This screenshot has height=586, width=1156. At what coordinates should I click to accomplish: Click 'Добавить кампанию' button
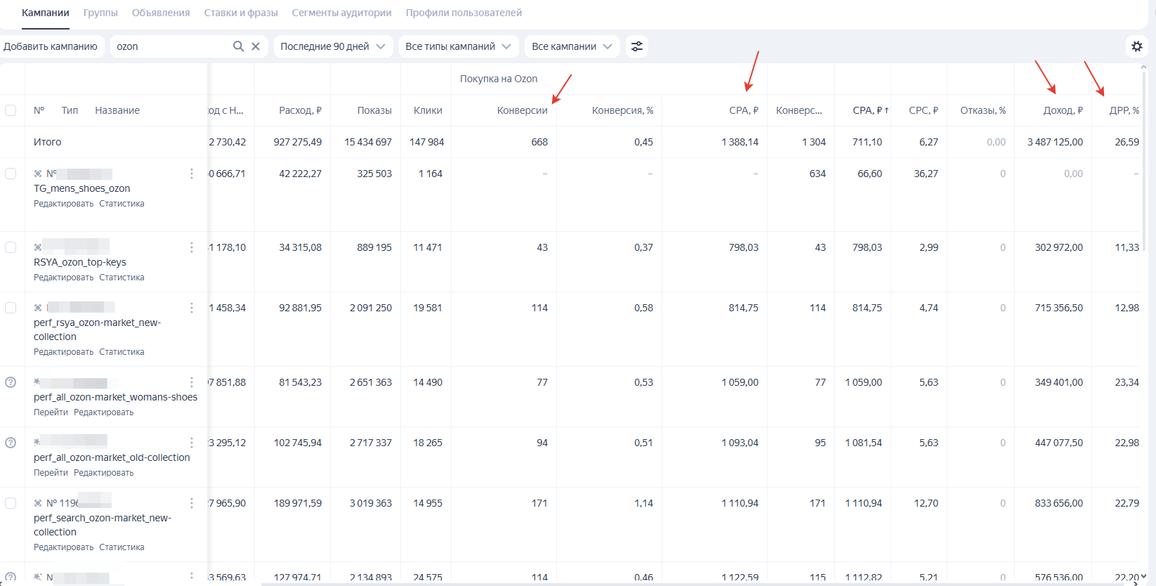51,46
